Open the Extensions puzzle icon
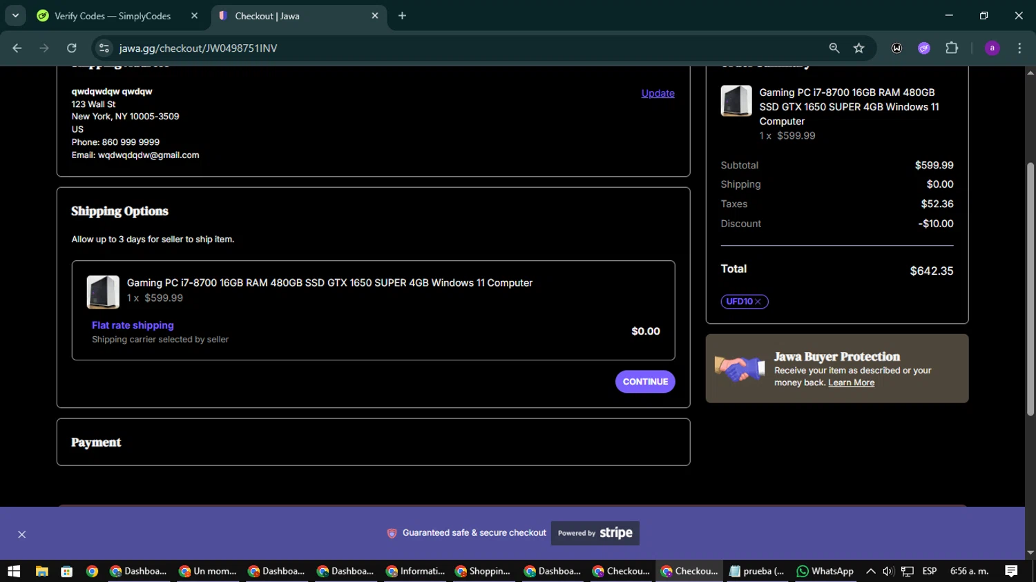 point(952,48)
